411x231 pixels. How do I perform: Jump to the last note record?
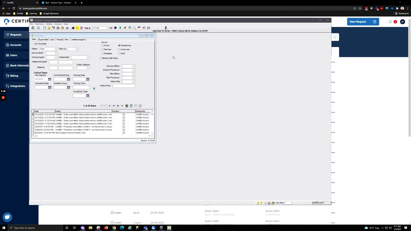pos(114,106)
